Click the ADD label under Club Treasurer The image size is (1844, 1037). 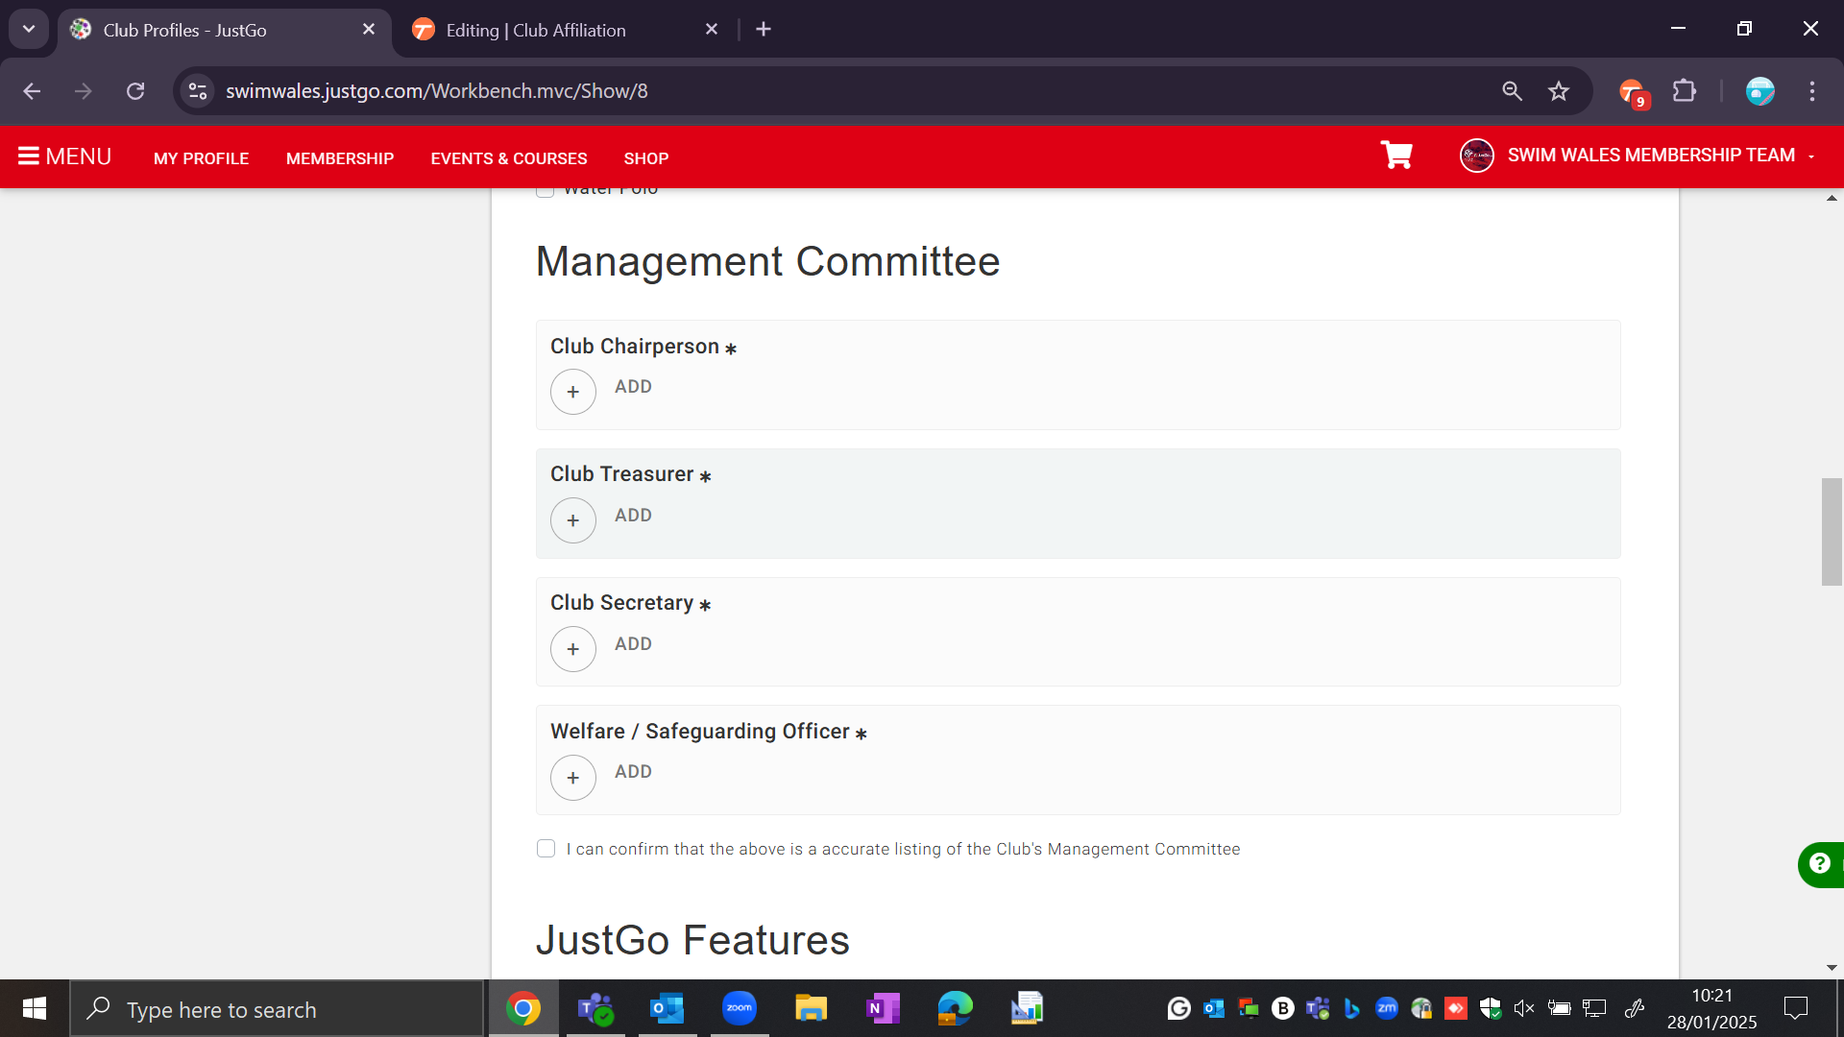pos(633,516)
